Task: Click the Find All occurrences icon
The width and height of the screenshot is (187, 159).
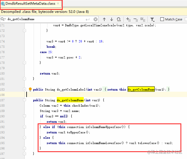Action: click(x=119, y=19)
